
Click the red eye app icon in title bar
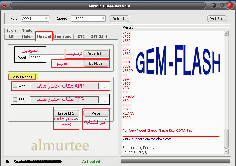(x=4, y=6)
